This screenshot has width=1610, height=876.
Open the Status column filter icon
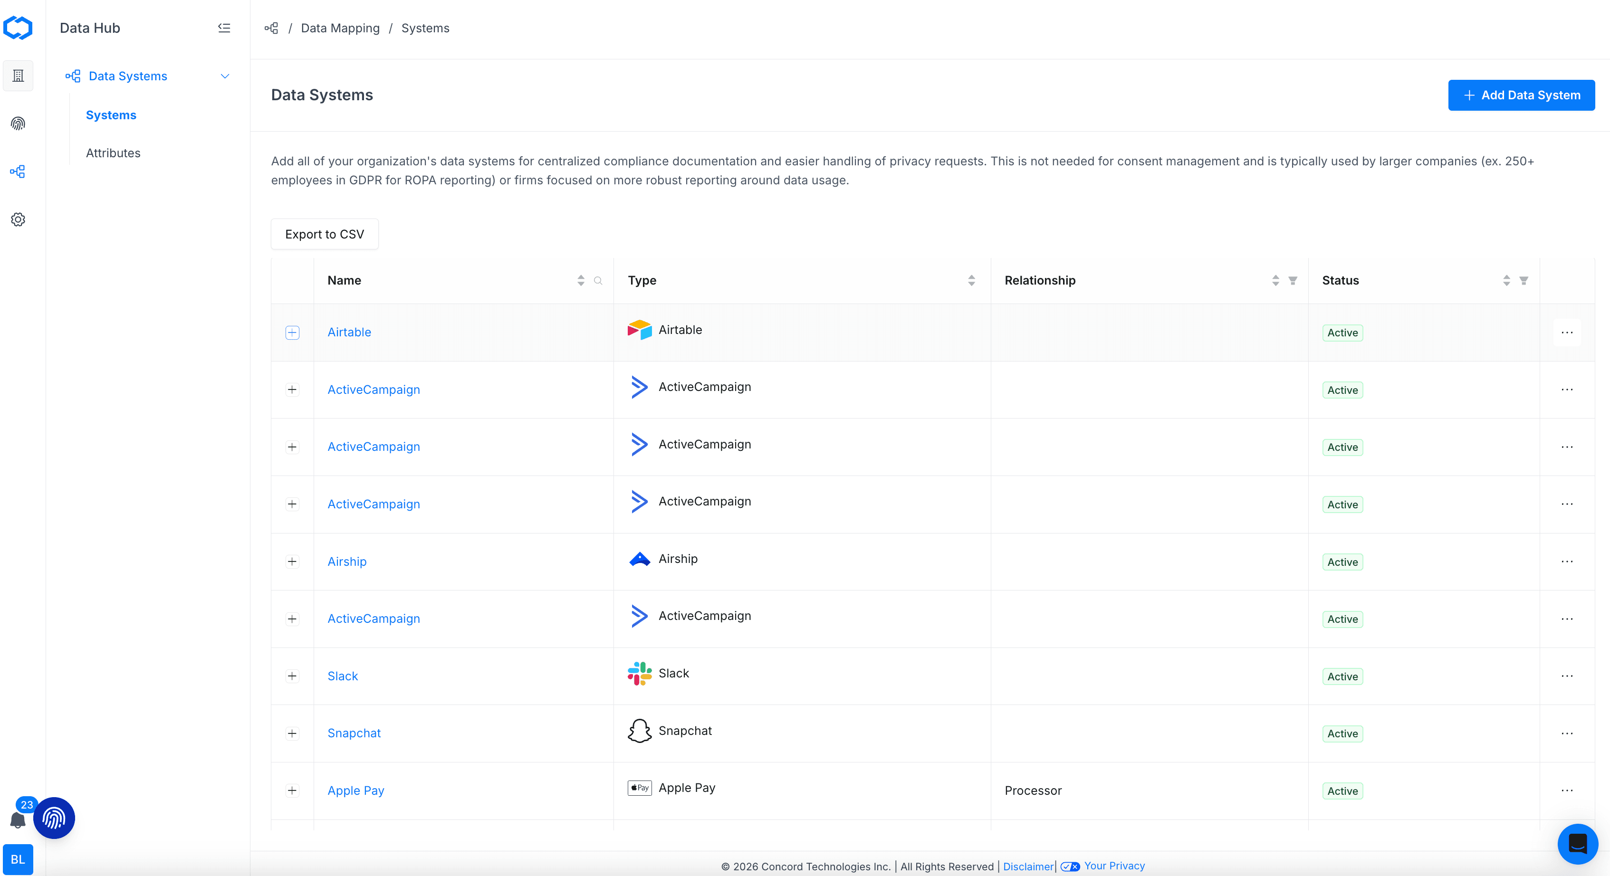pos(1524,281)
